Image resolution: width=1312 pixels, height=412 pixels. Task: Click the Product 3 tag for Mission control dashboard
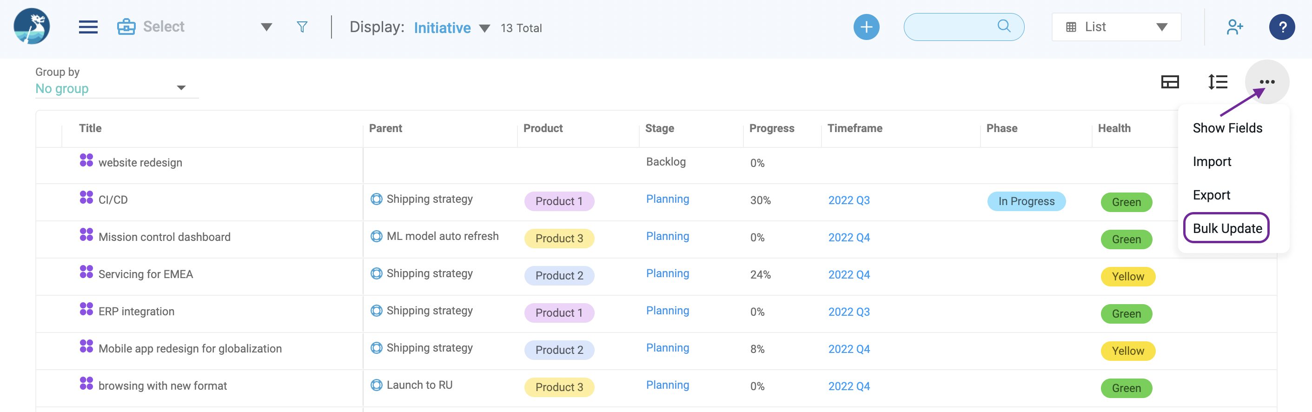point(559,239)
